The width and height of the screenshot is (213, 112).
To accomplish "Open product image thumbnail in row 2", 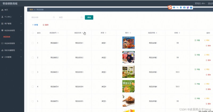I will pyautogui.click(x=128, y=57).
